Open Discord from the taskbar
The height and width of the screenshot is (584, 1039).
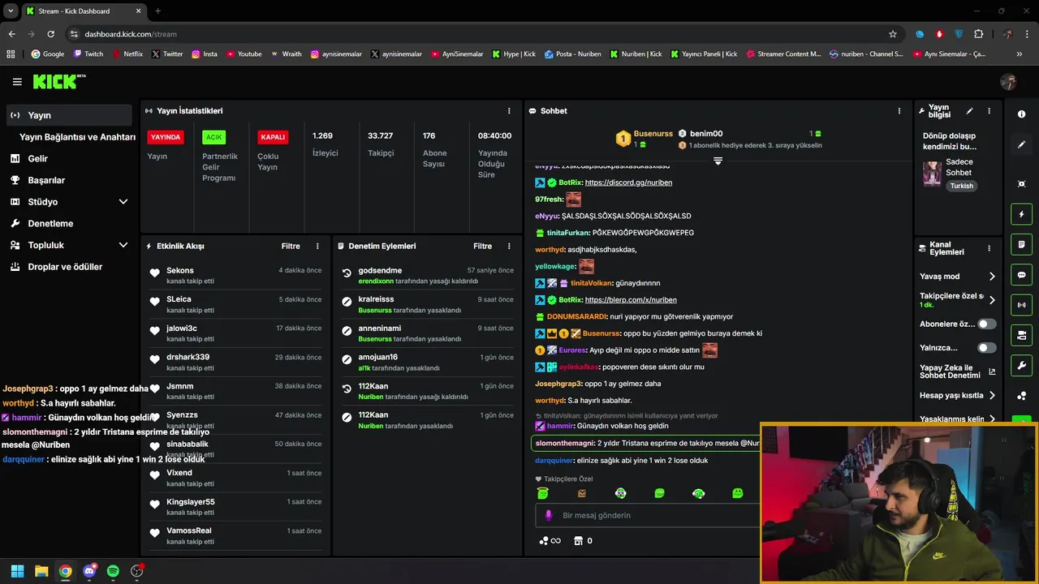[x=89, y=571]
